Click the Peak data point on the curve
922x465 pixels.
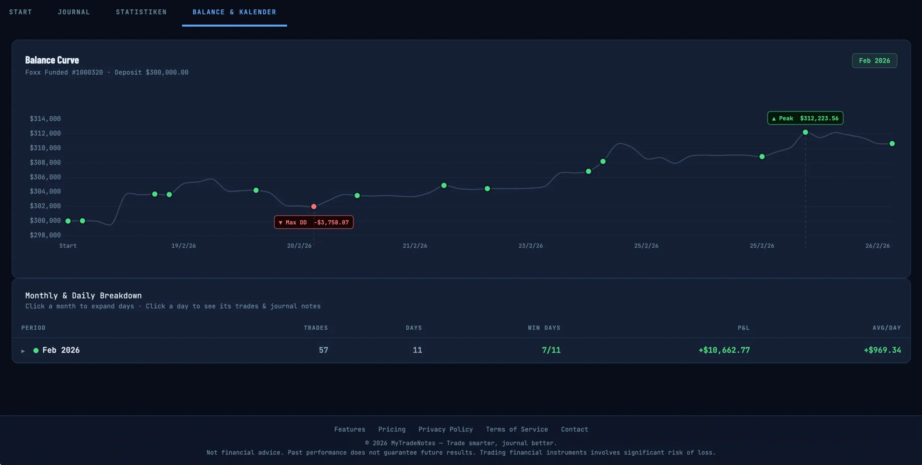tap(805, 132)
